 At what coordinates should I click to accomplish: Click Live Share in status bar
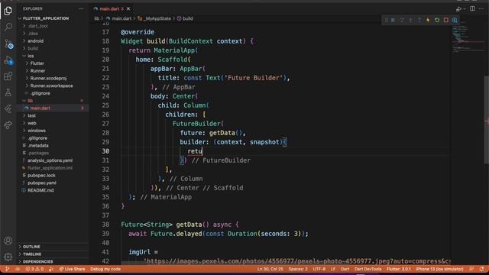[x=72, y=269]
